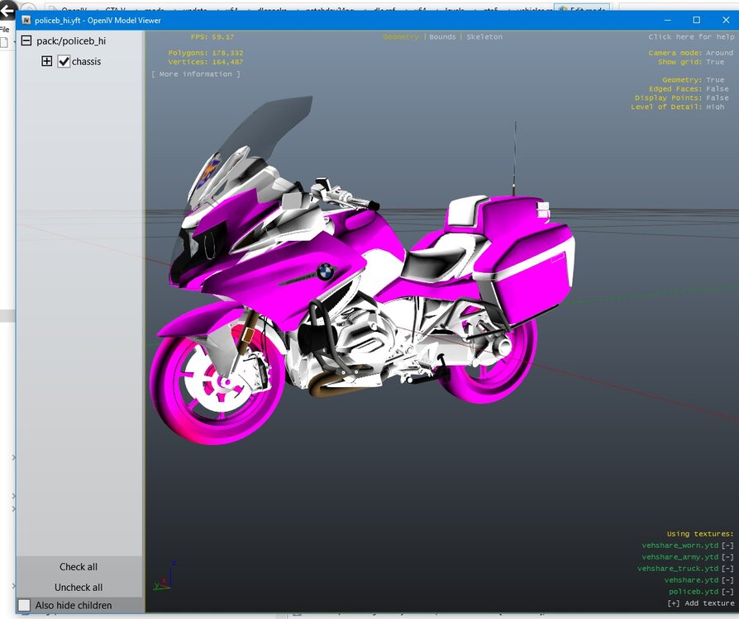Open the More information link
Viewport: 739px width, 619px height.
coord(196,74)
